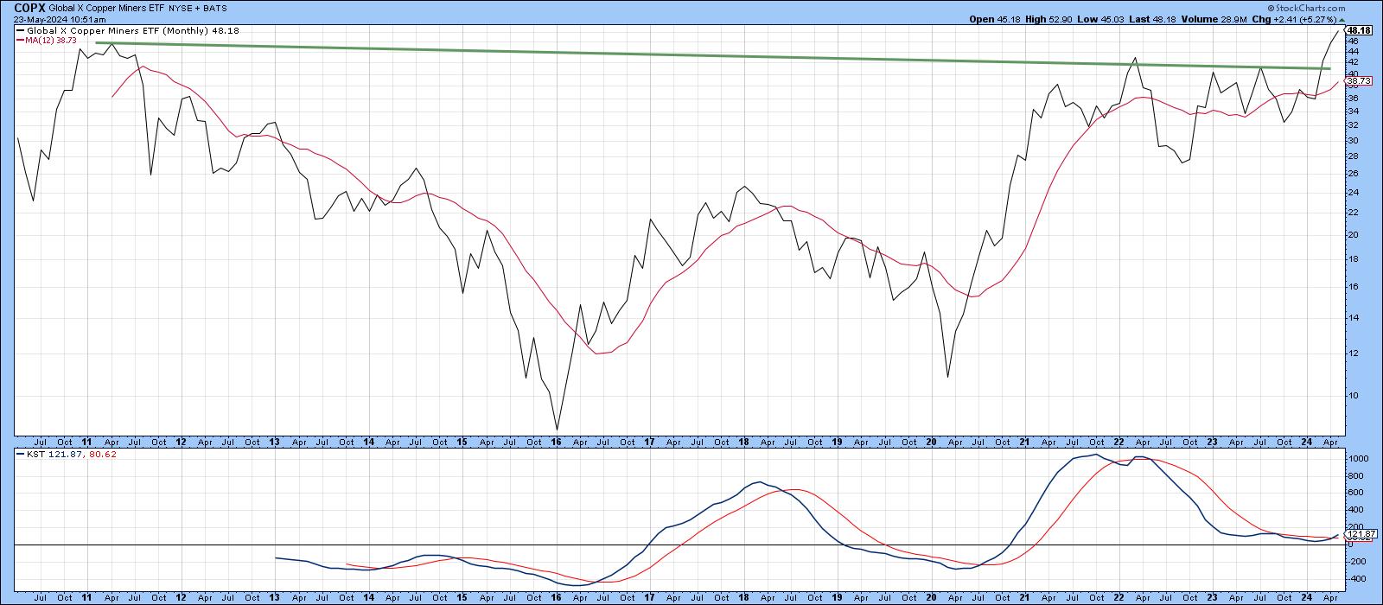
Task: Click the "30" price axis label
Action: [1352, 141]
